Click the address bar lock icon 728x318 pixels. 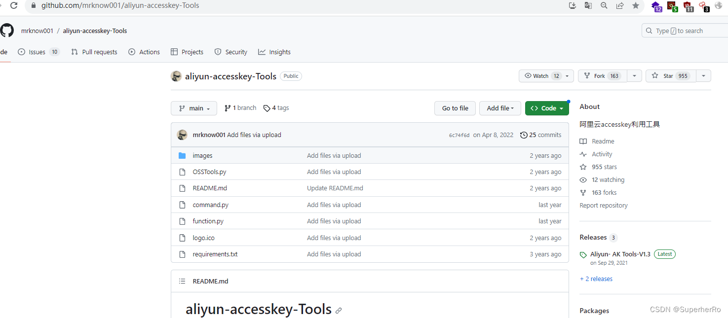(x=34, y=6)
